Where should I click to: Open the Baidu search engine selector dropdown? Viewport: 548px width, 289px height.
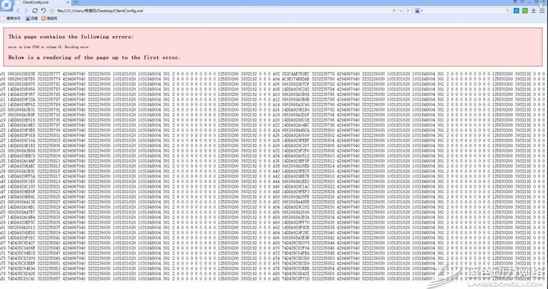coord(419,11)
